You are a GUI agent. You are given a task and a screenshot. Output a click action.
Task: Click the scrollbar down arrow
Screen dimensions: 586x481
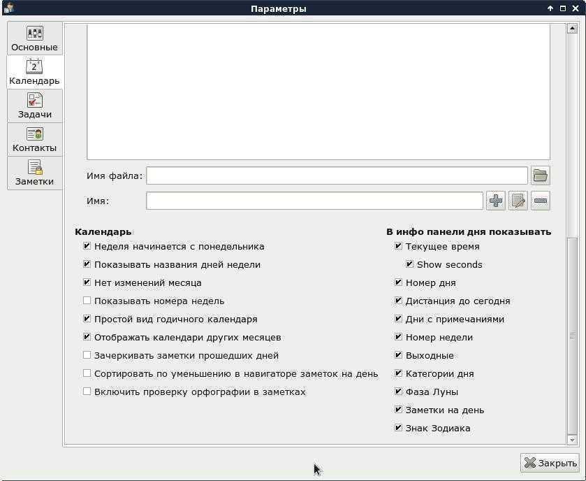tap(572, 440)
